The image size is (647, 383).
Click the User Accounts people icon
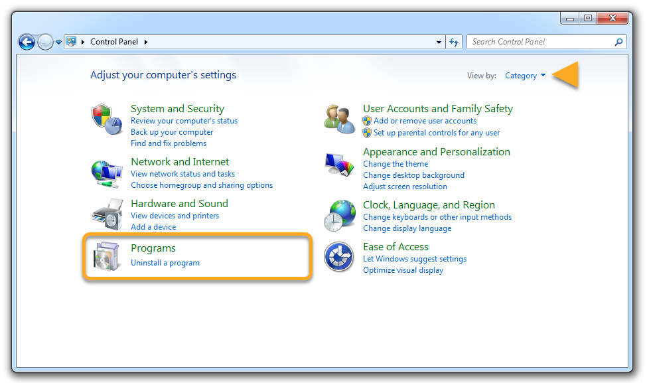pyautogui.click(x=340, y=119)
